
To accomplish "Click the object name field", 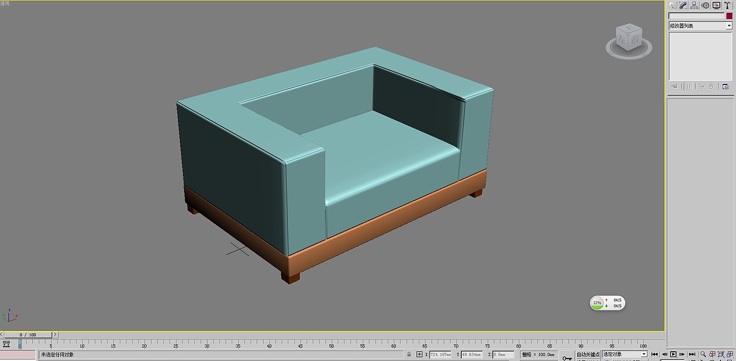I will point(696,16).
